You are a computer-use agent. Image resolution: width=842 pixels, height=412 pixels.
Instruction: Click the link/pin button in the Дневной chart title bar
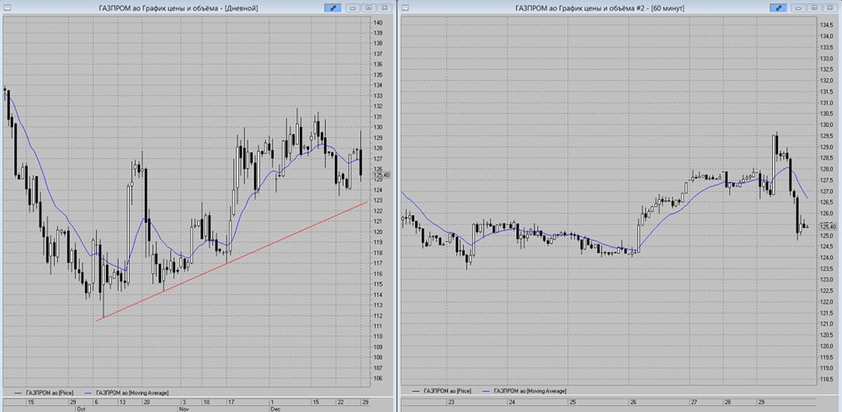[x=333, y=8]
